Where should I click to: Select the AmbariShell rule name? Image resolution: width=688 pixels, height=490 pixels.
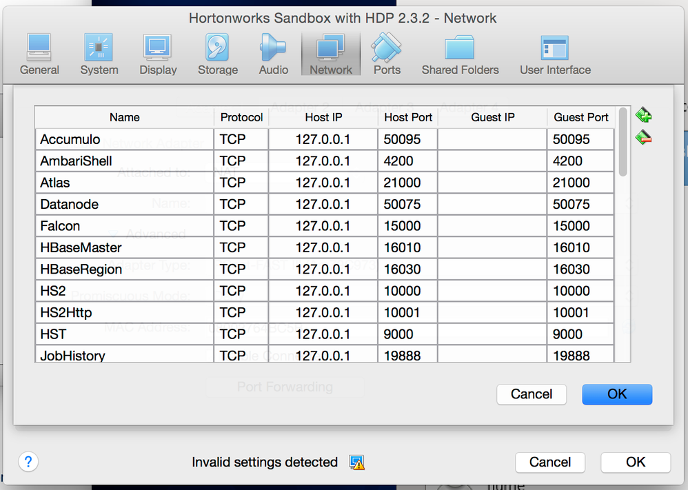point(125,161)
